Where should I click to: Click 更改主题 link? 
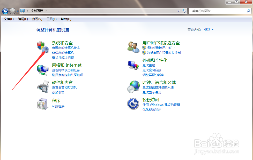click(x=148, y=65)
